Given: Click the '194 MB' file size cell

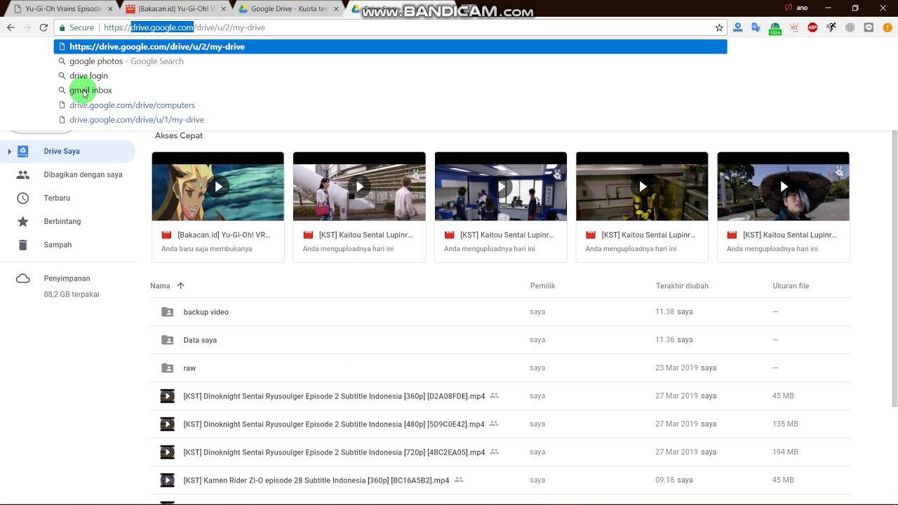Looking at the screenshot, I should 785,452.
